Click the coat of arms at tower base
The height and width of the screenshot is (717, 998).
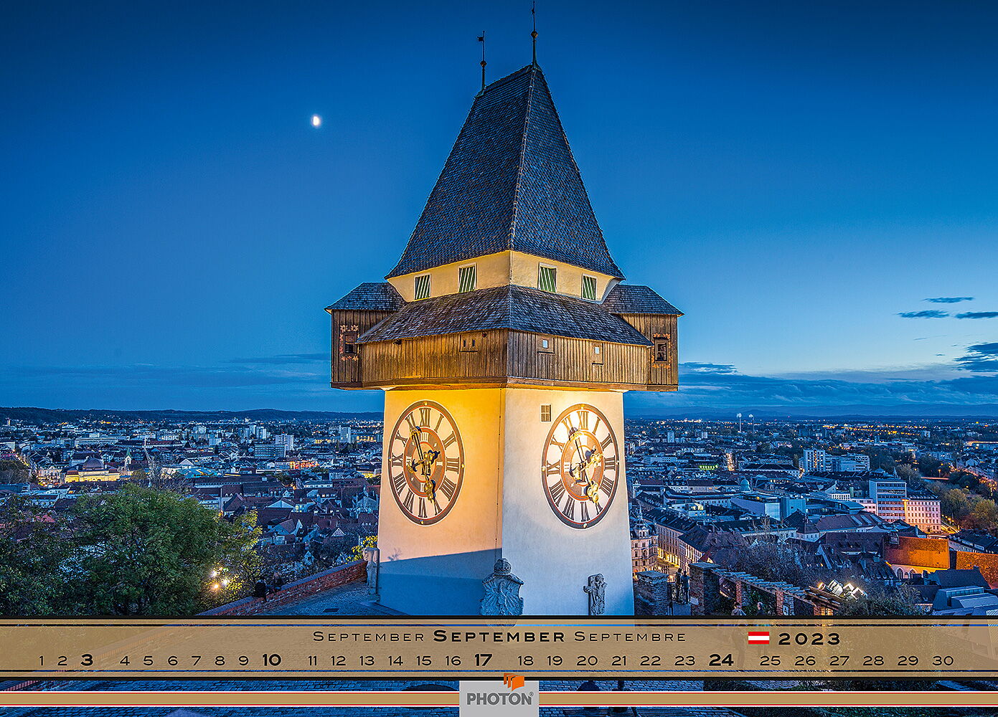pyautogui.click(x=502, y=589)
